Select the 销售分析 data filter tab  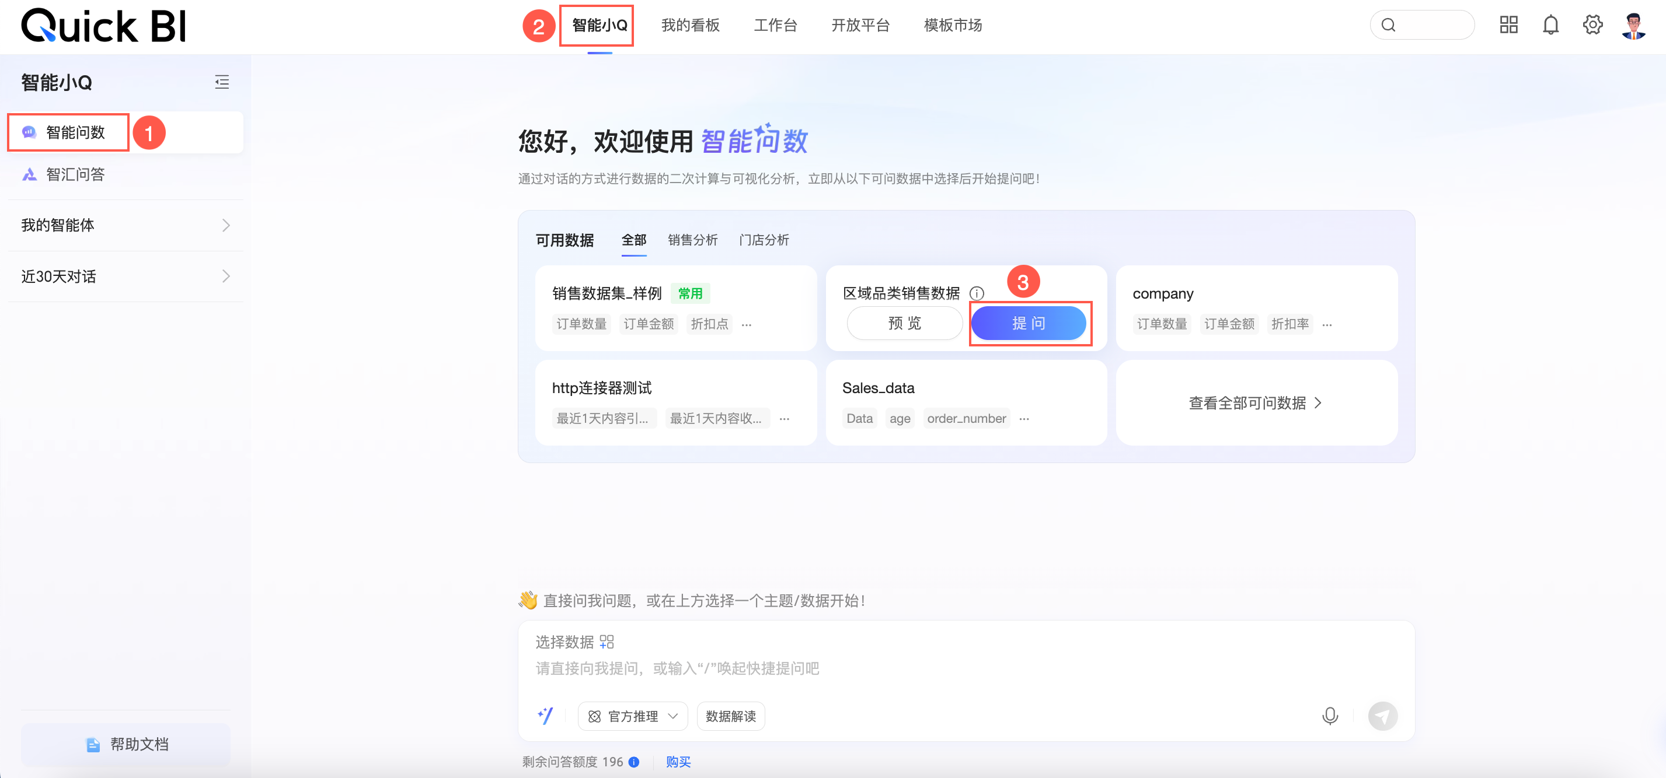click(x=693, y=240)
